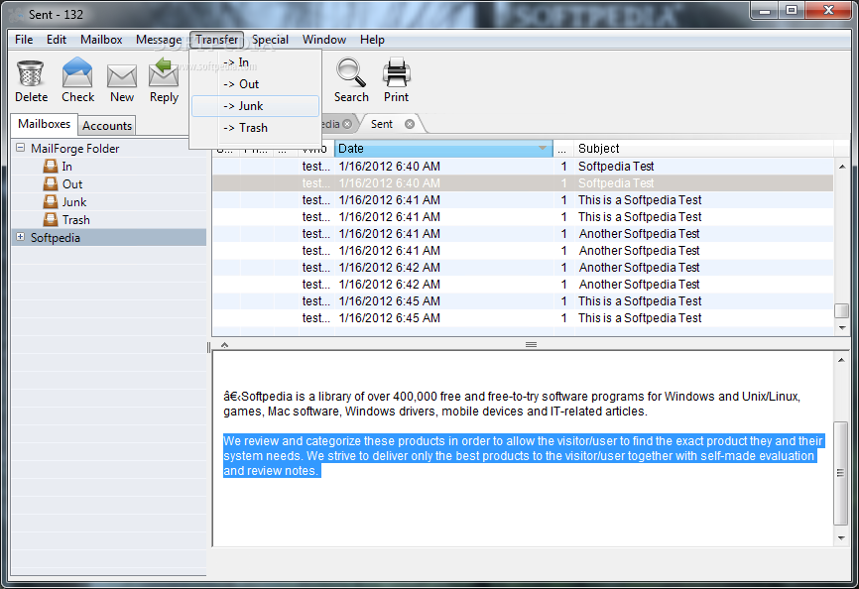Open the Help menu
This screenshot has width=859, height=589.
click(372, 40)
